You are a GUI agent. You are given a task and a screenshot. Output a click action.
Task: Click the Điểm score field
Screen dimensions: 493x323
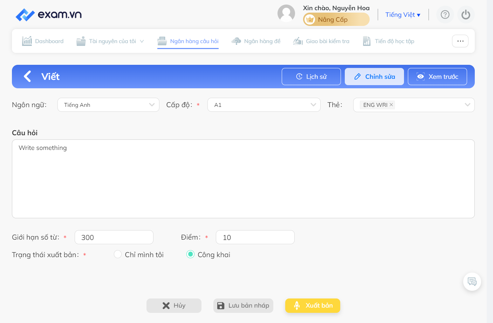click(255, 237)
